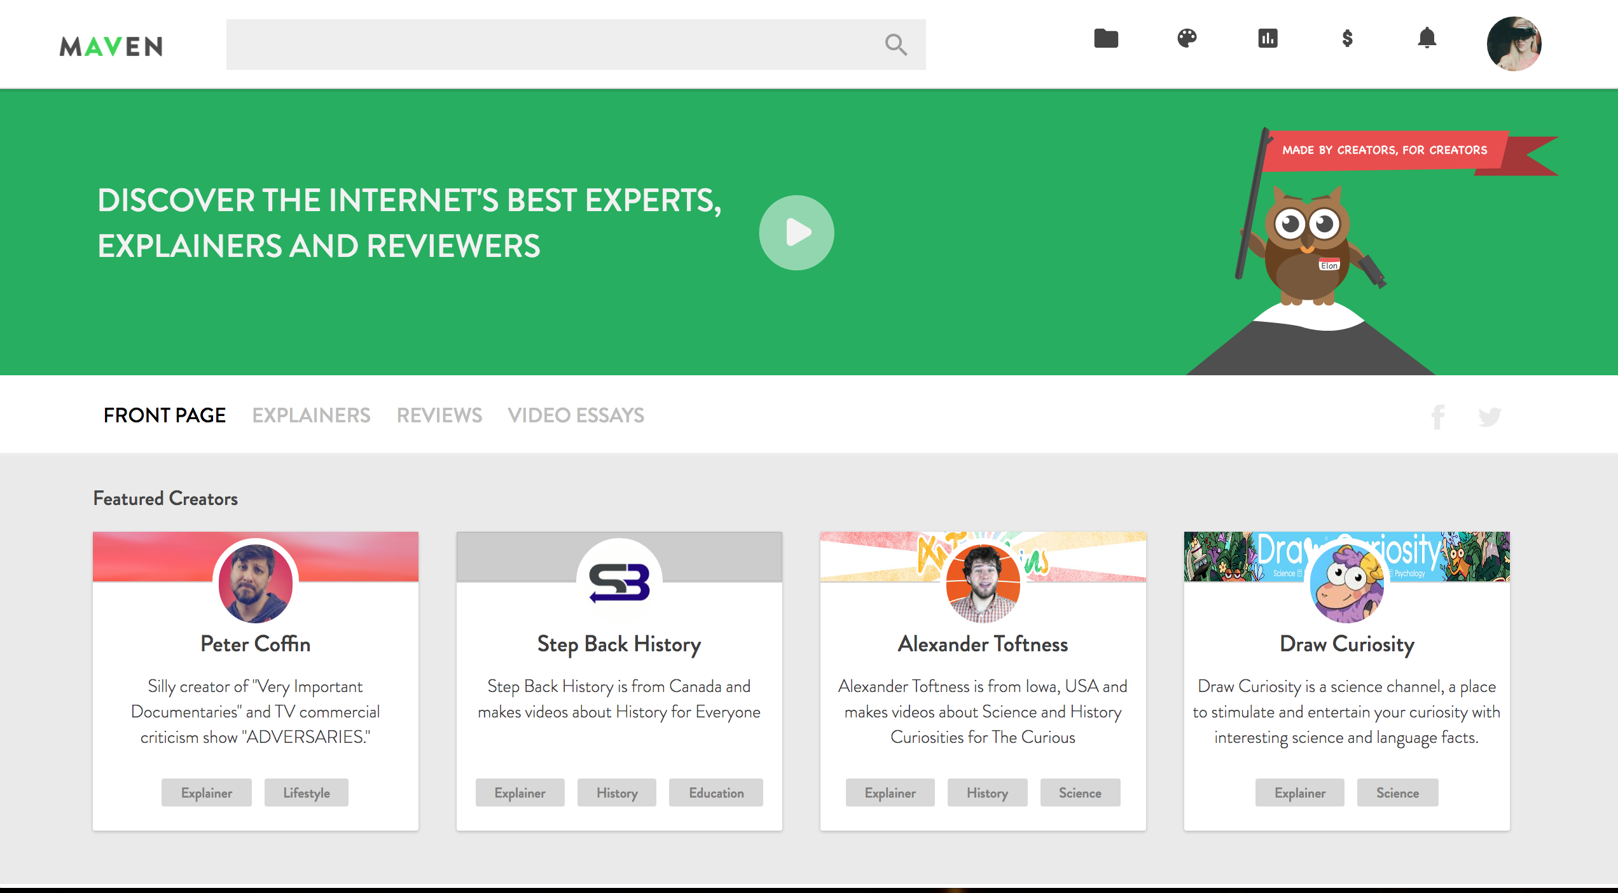The image size is (1618, 893).
Task: Open the bar chart stats icon
Action: click(x=1268, y=38)
